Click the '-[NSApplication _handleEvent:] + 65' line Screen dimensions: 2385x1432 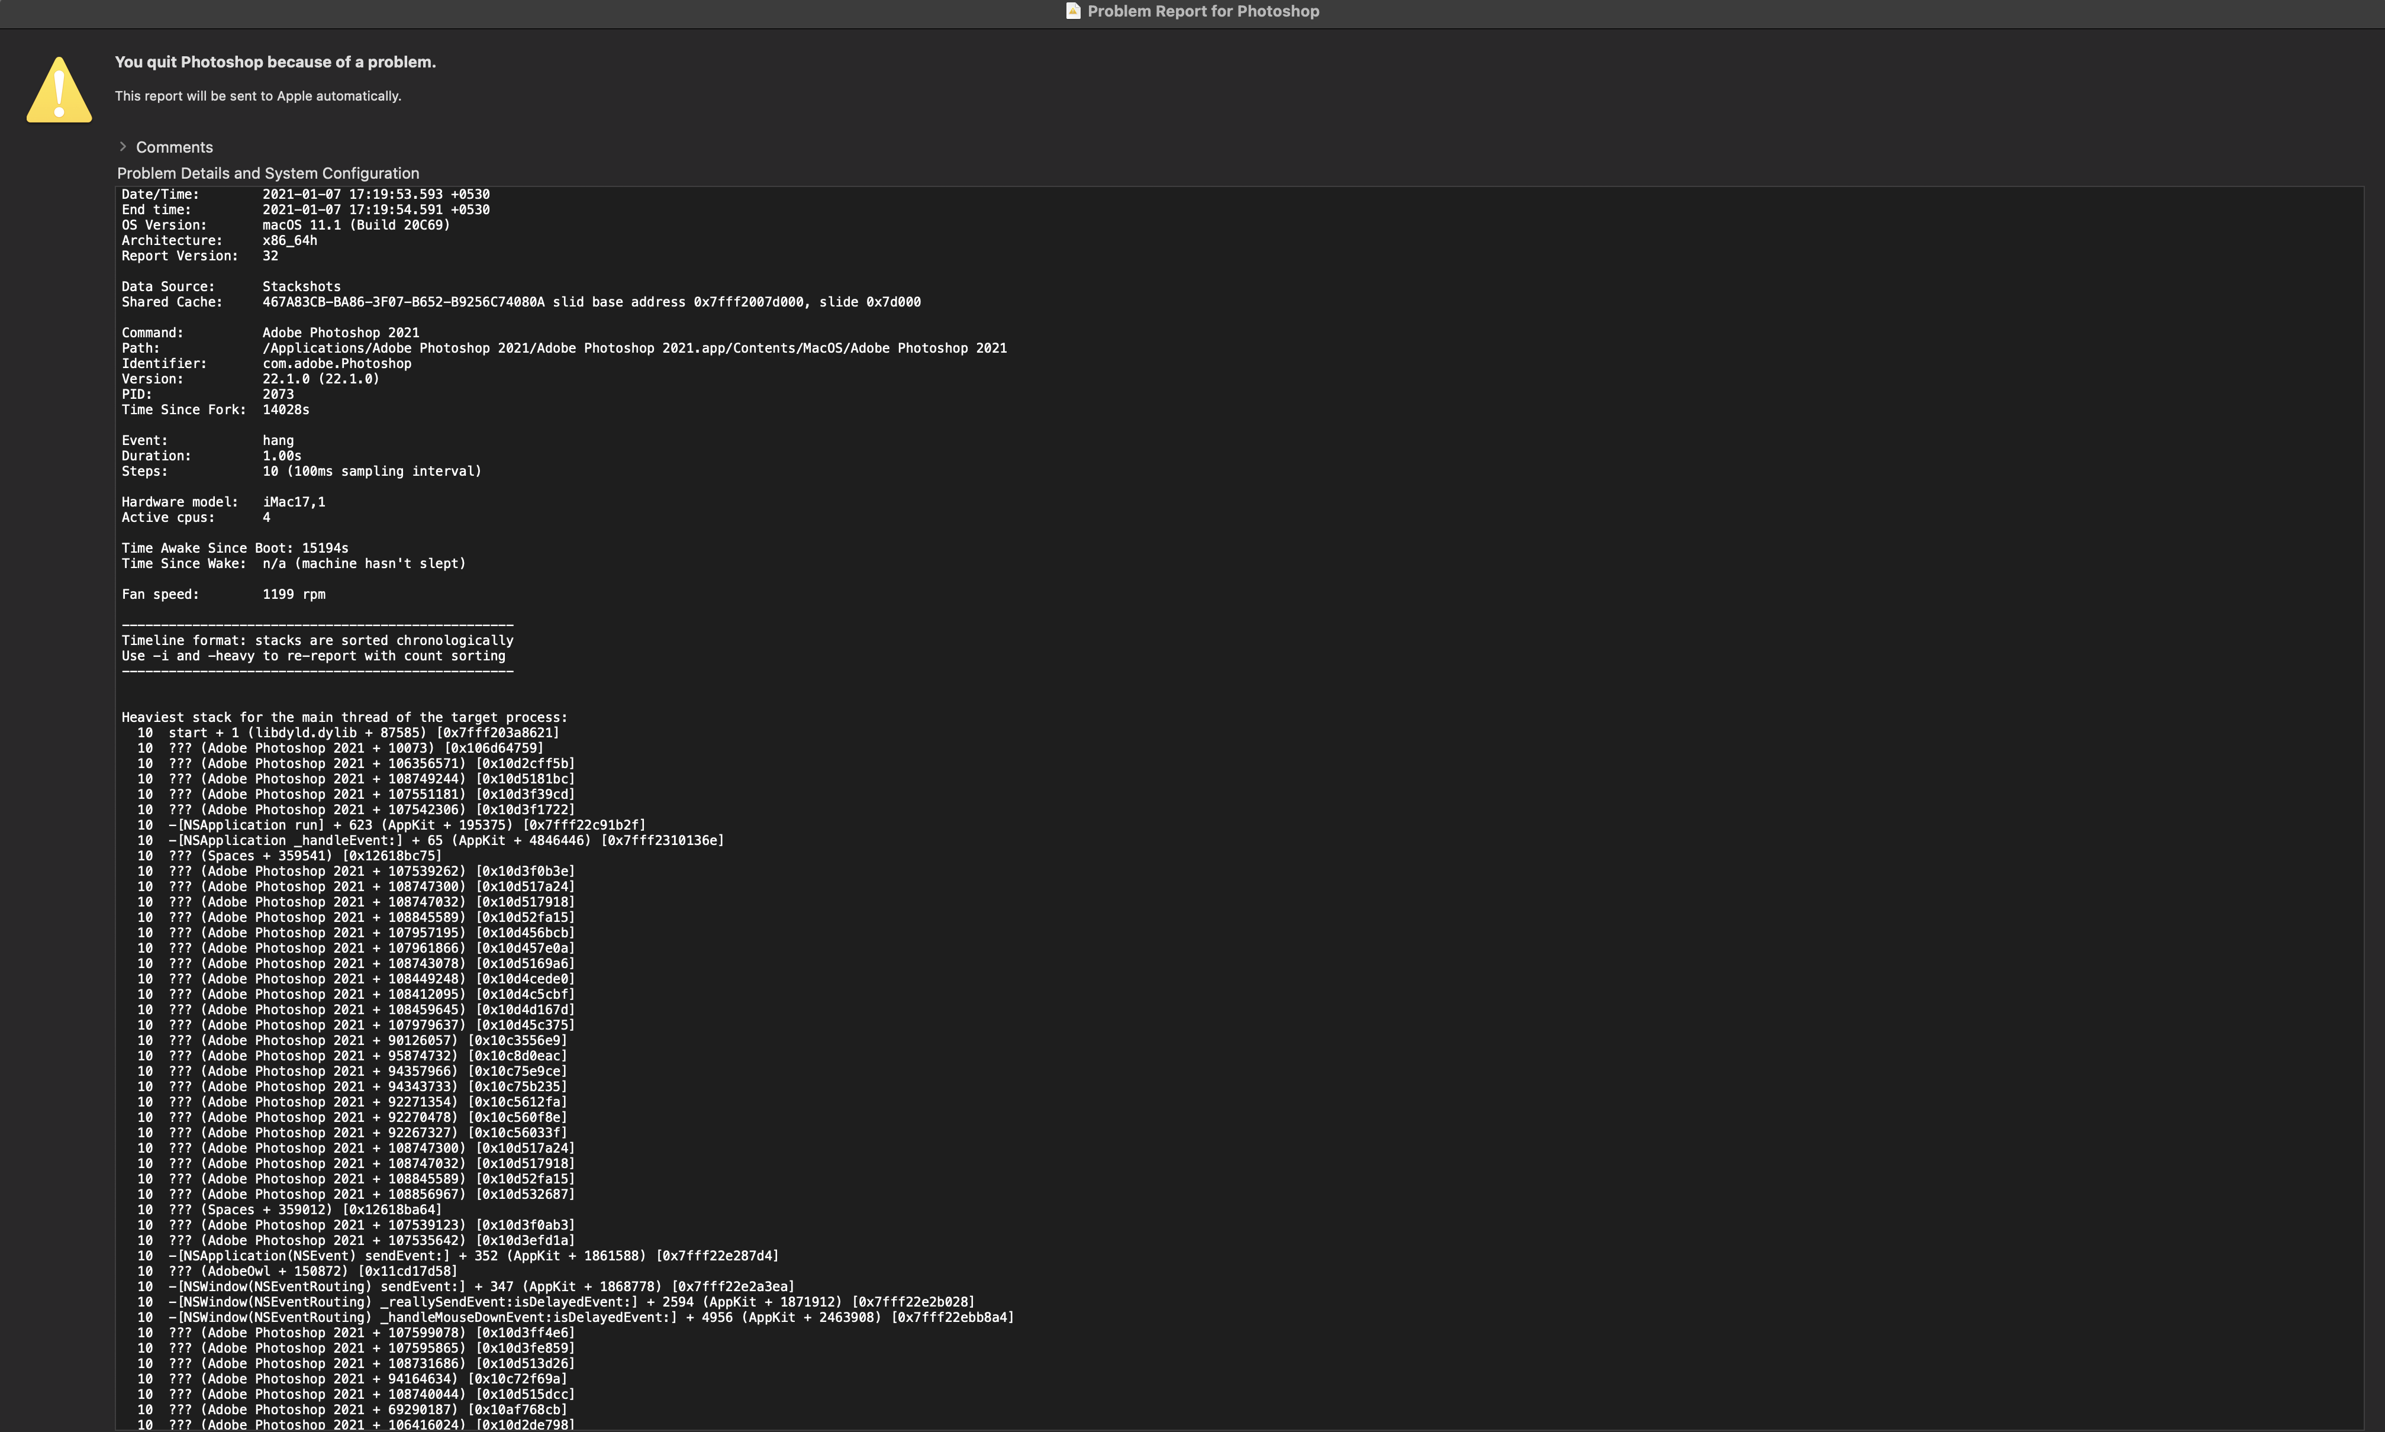(x=430, y=840)
